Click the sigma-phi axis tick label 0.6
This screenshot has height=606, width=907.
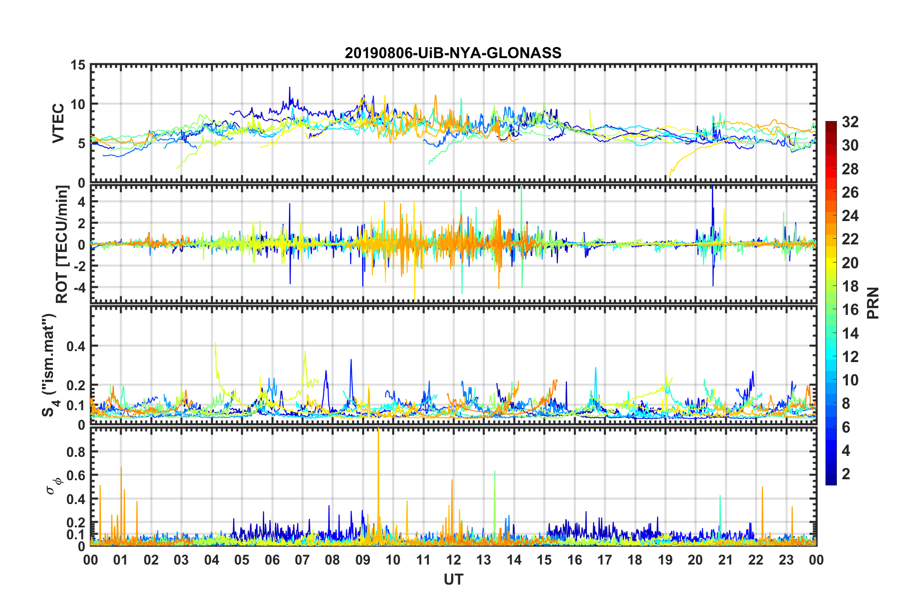pos(76,475)
